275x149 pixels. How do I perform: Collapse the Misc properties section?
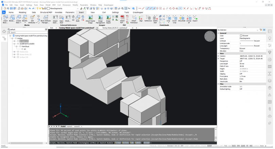pyautogui.click(x=219, y=84)
